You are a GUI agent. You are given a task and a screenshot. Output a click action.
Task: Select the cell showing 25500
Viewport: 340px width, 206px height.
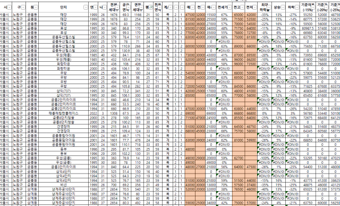[211, 19]
